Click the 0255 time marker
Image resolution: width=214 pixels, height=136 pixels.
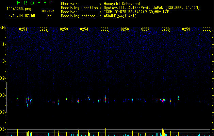coord(104,29)
